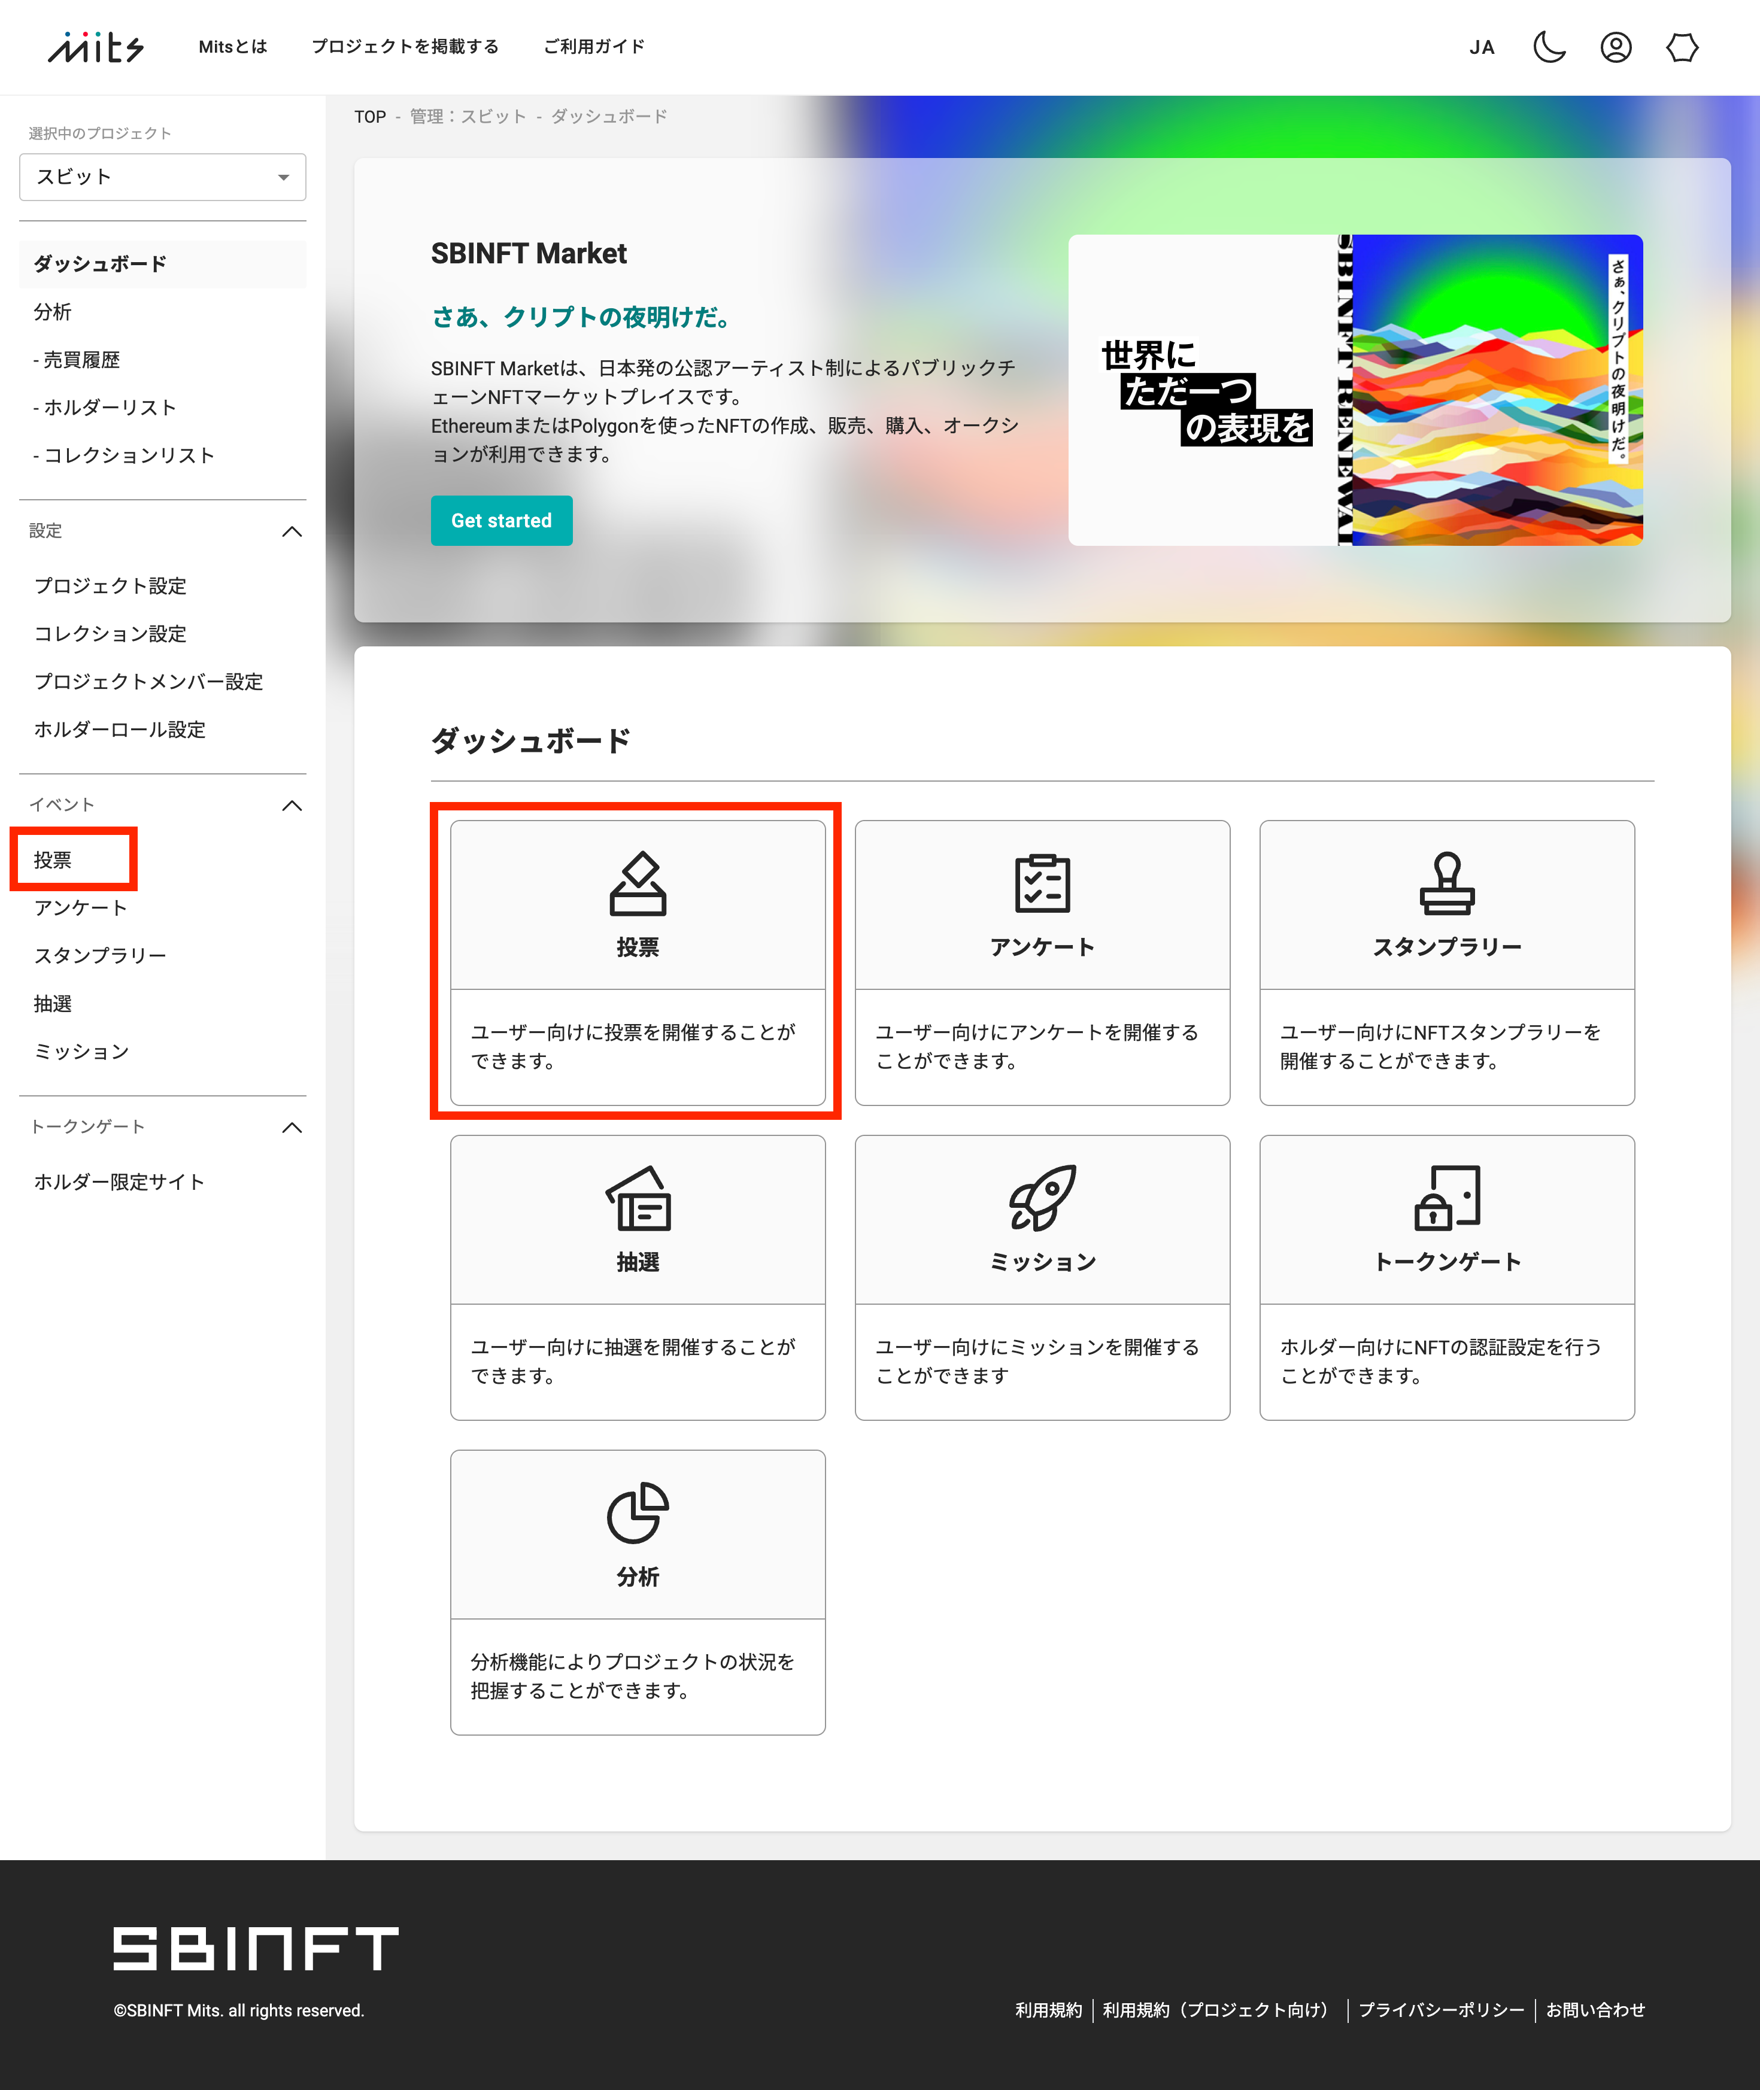This screenshot has height=2090, width=1760.
Task: Open ホルダーロール設定 in sidebar
Action: pos(120,729)
